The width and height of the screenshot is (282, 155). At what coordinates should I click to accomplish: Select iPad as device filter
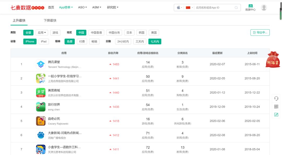tap(44, 41)
